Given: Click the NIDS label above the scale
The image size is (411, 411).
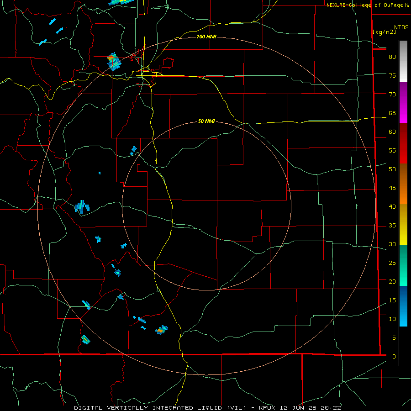Looking at the screenshot, I should (x=401, y=27).
